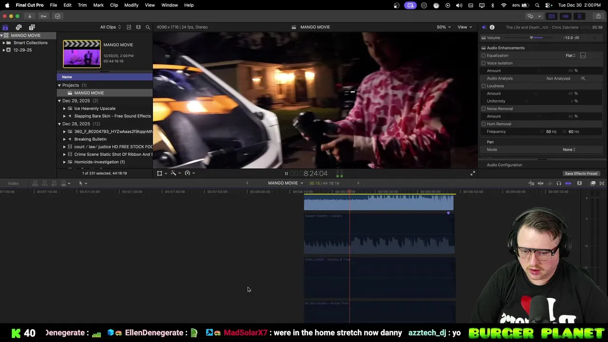This screenshot has width=608, height=342.
Task: Collapse the Dec 29, 2025 group
Action: click(x=59, y=101)
